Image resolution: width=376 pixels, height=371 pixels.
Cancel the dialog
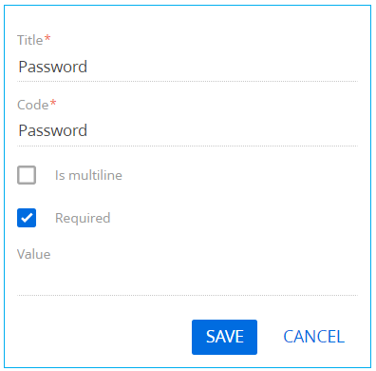(x=313, y=337)
